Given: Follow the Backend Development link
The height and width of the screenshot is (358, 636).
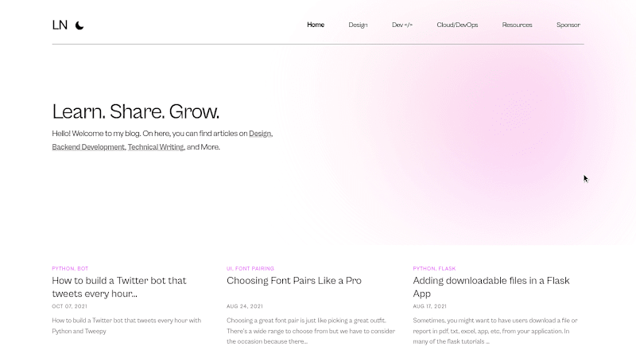Looking at the screenshot, I should click(x=88, y=147).
